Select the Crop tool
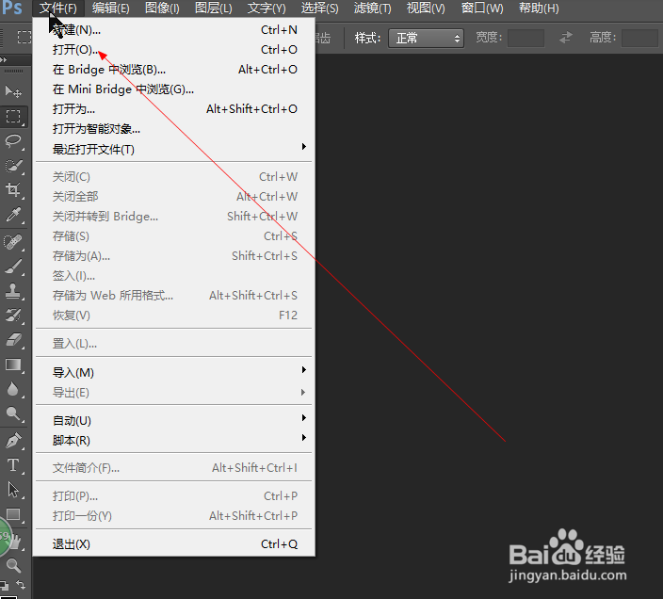663x599 pixels. 13,190
